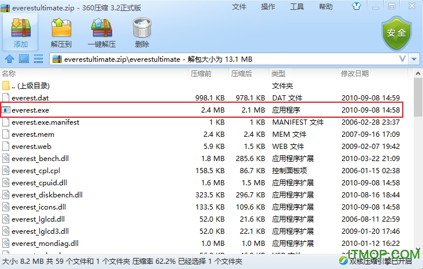
Task: Select everest_mondiag.dll file
Action: coord(45,244)
